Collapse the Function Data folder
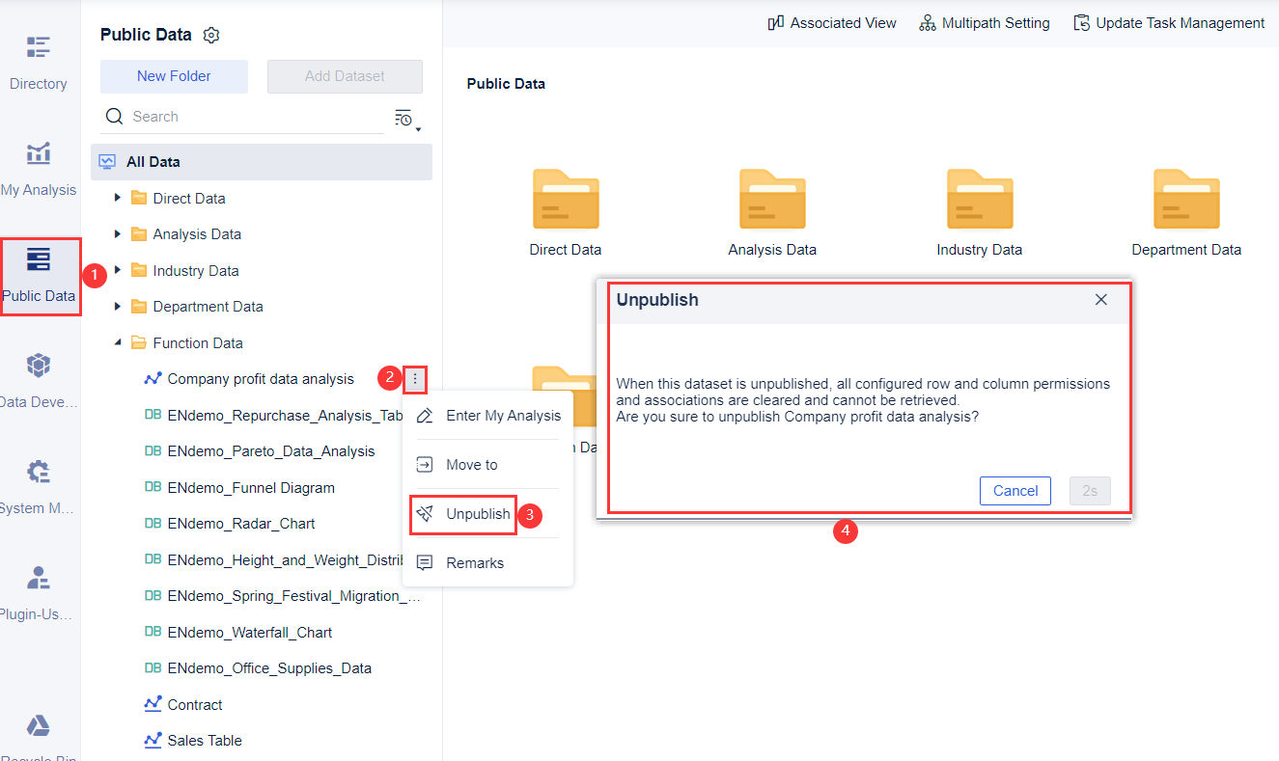 [x=120, y=342]
